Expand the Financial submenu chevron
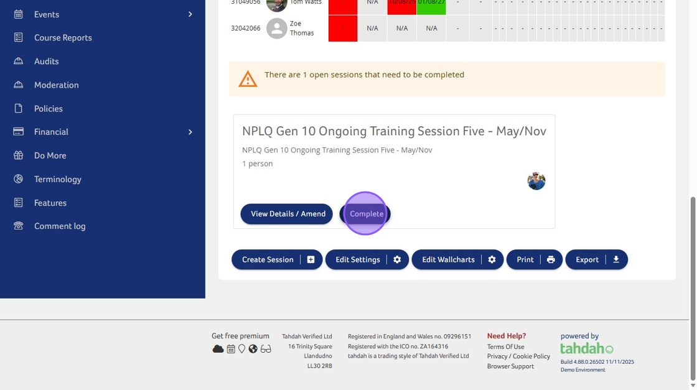 [x=190, y=132]
